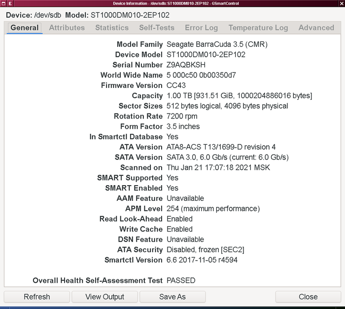This screenshot has height=309, width=345.
Task: Show the Error Log tab
Action: [201, 28]
